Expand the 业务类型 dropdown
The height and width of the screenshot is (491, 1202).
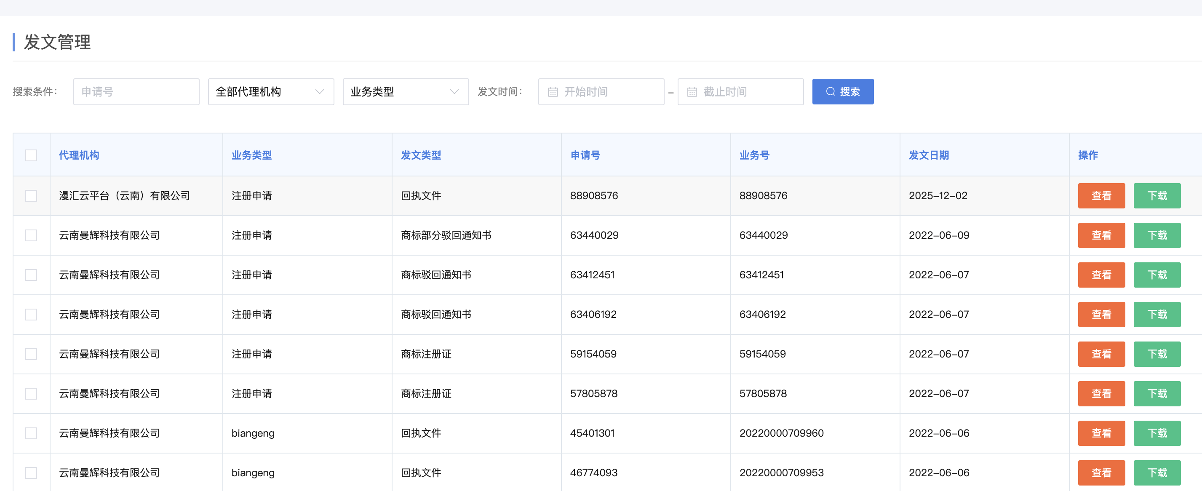tap(405, 92)
